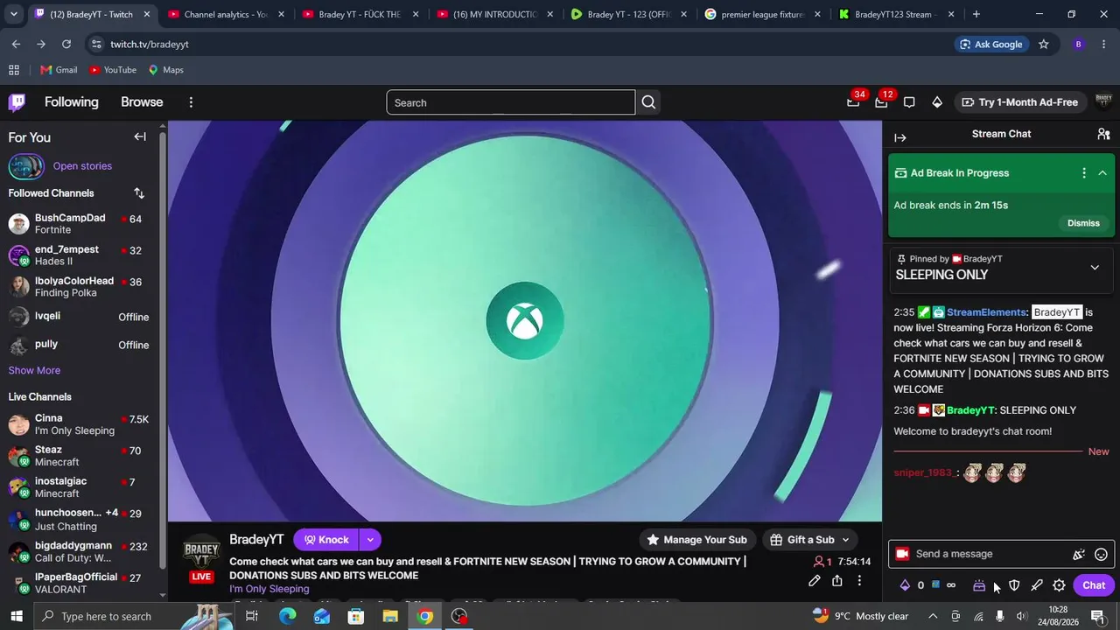Image resolution: width=1120 pixels, height=630 pixels.
Task: Open chat settings gear
Action: coord(1060,585)
